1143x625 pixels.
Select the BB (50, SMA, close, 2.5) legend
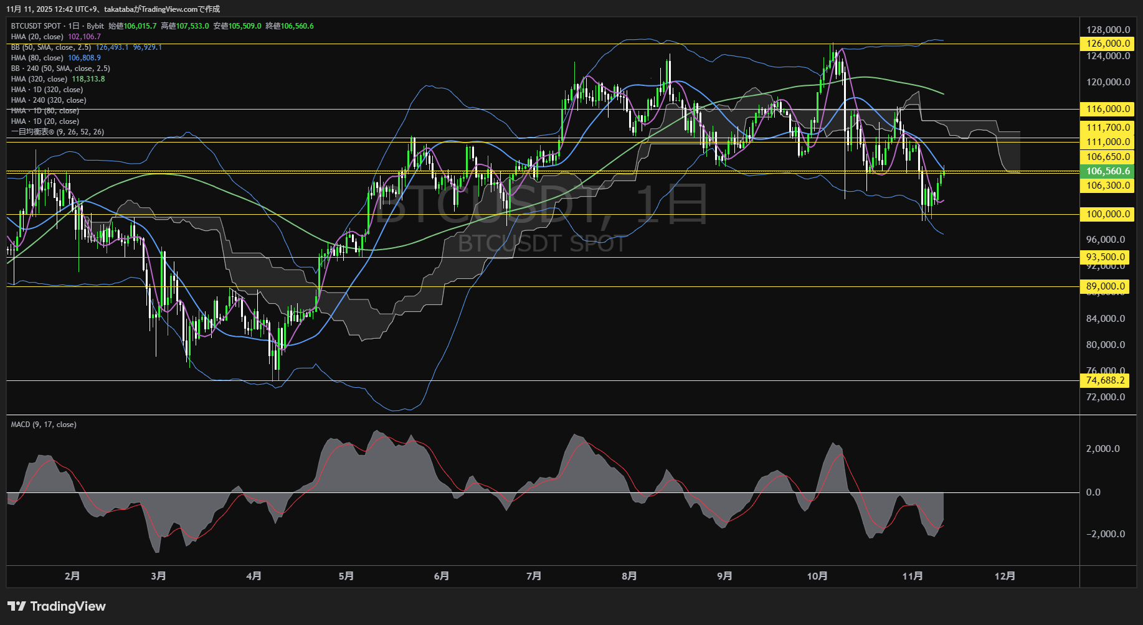(x=51, y=47)
